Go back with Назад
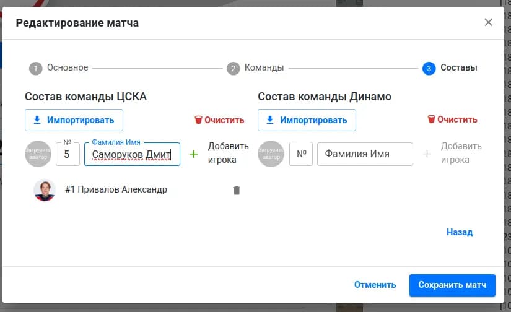The height and width of the screenshot is (312, 511). (x=460, y=232)
